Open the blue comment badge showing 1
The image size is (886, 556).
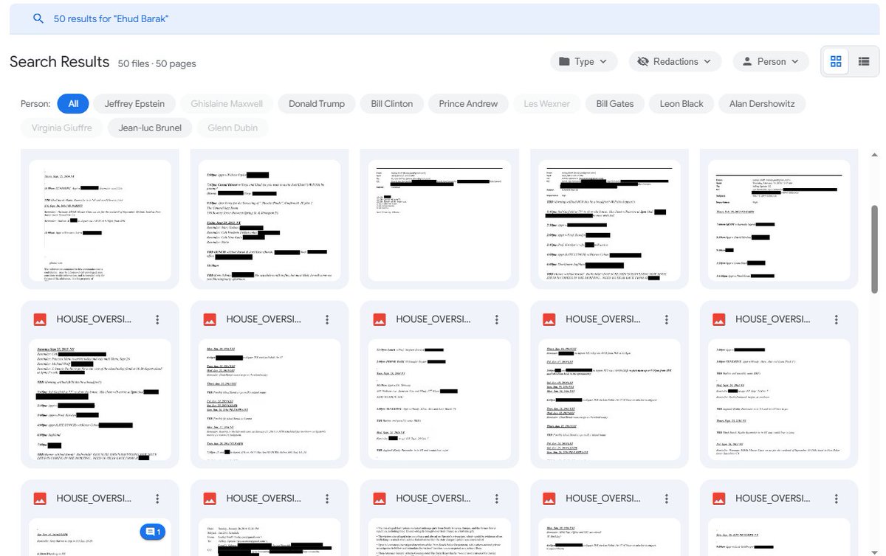[154, 532]
